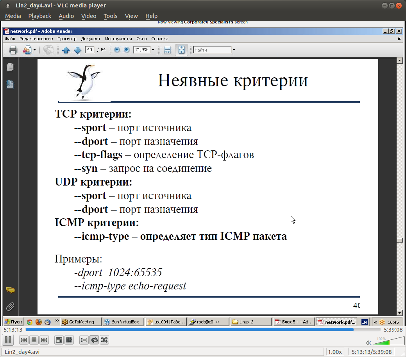The width and height of the screenshot is (406, 357).
Task: Open VLC extended settings equalizer icon
Action: [x=69, y=340]
